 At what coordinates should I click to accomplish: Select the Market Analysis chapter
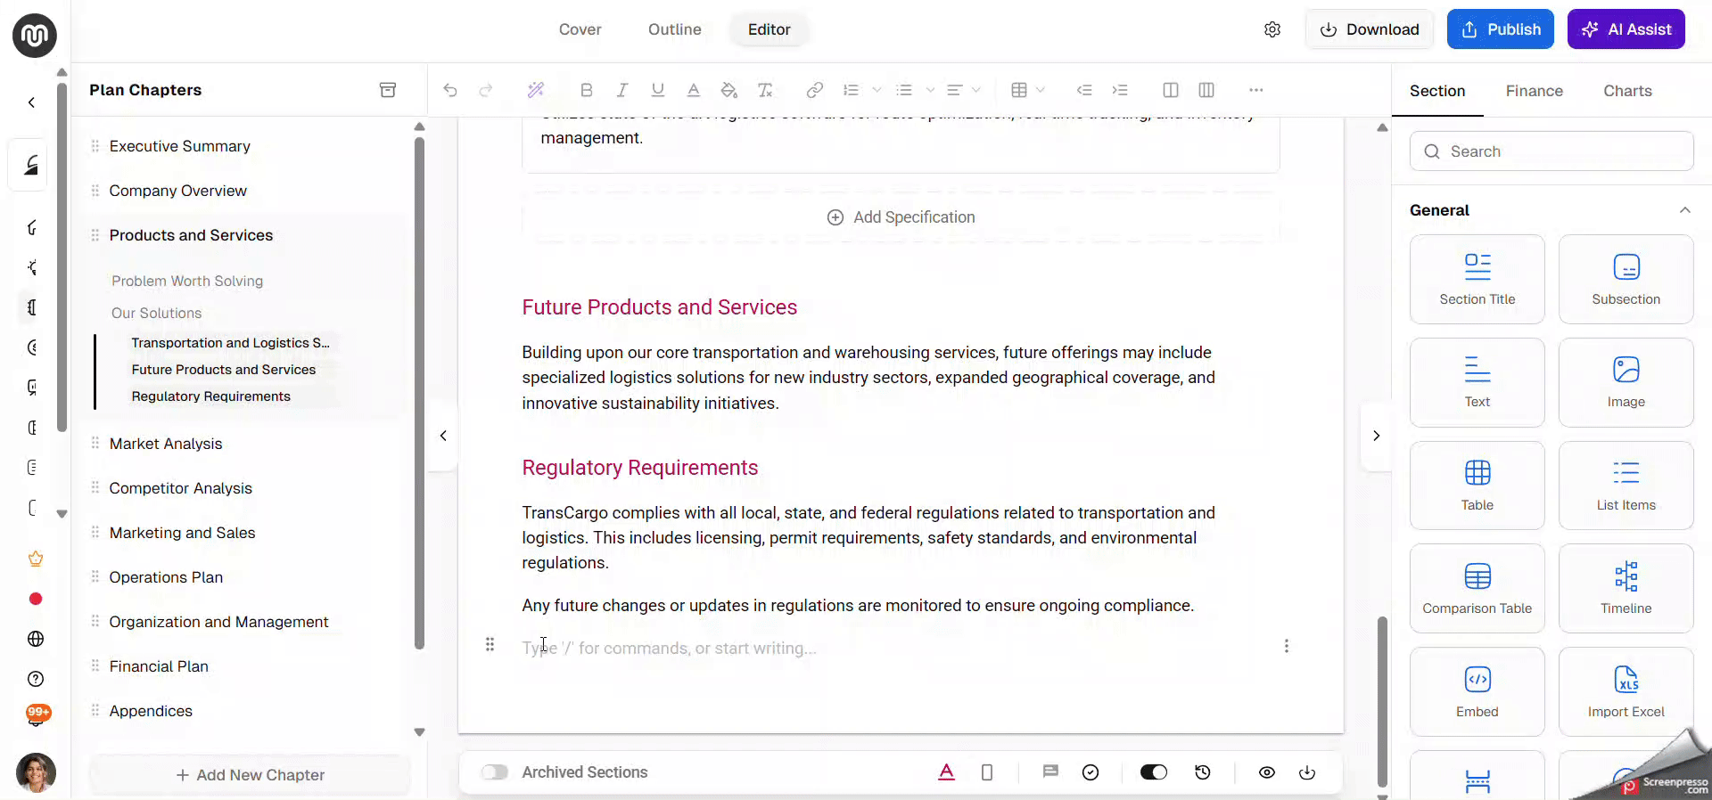[x=166, y=444]
